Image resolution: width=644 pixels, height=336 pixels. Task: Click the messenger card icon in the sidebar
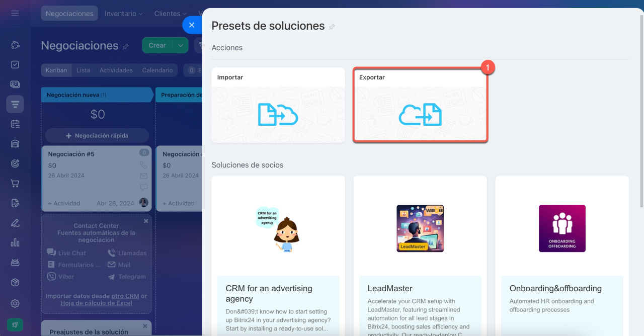click(15, 85)
